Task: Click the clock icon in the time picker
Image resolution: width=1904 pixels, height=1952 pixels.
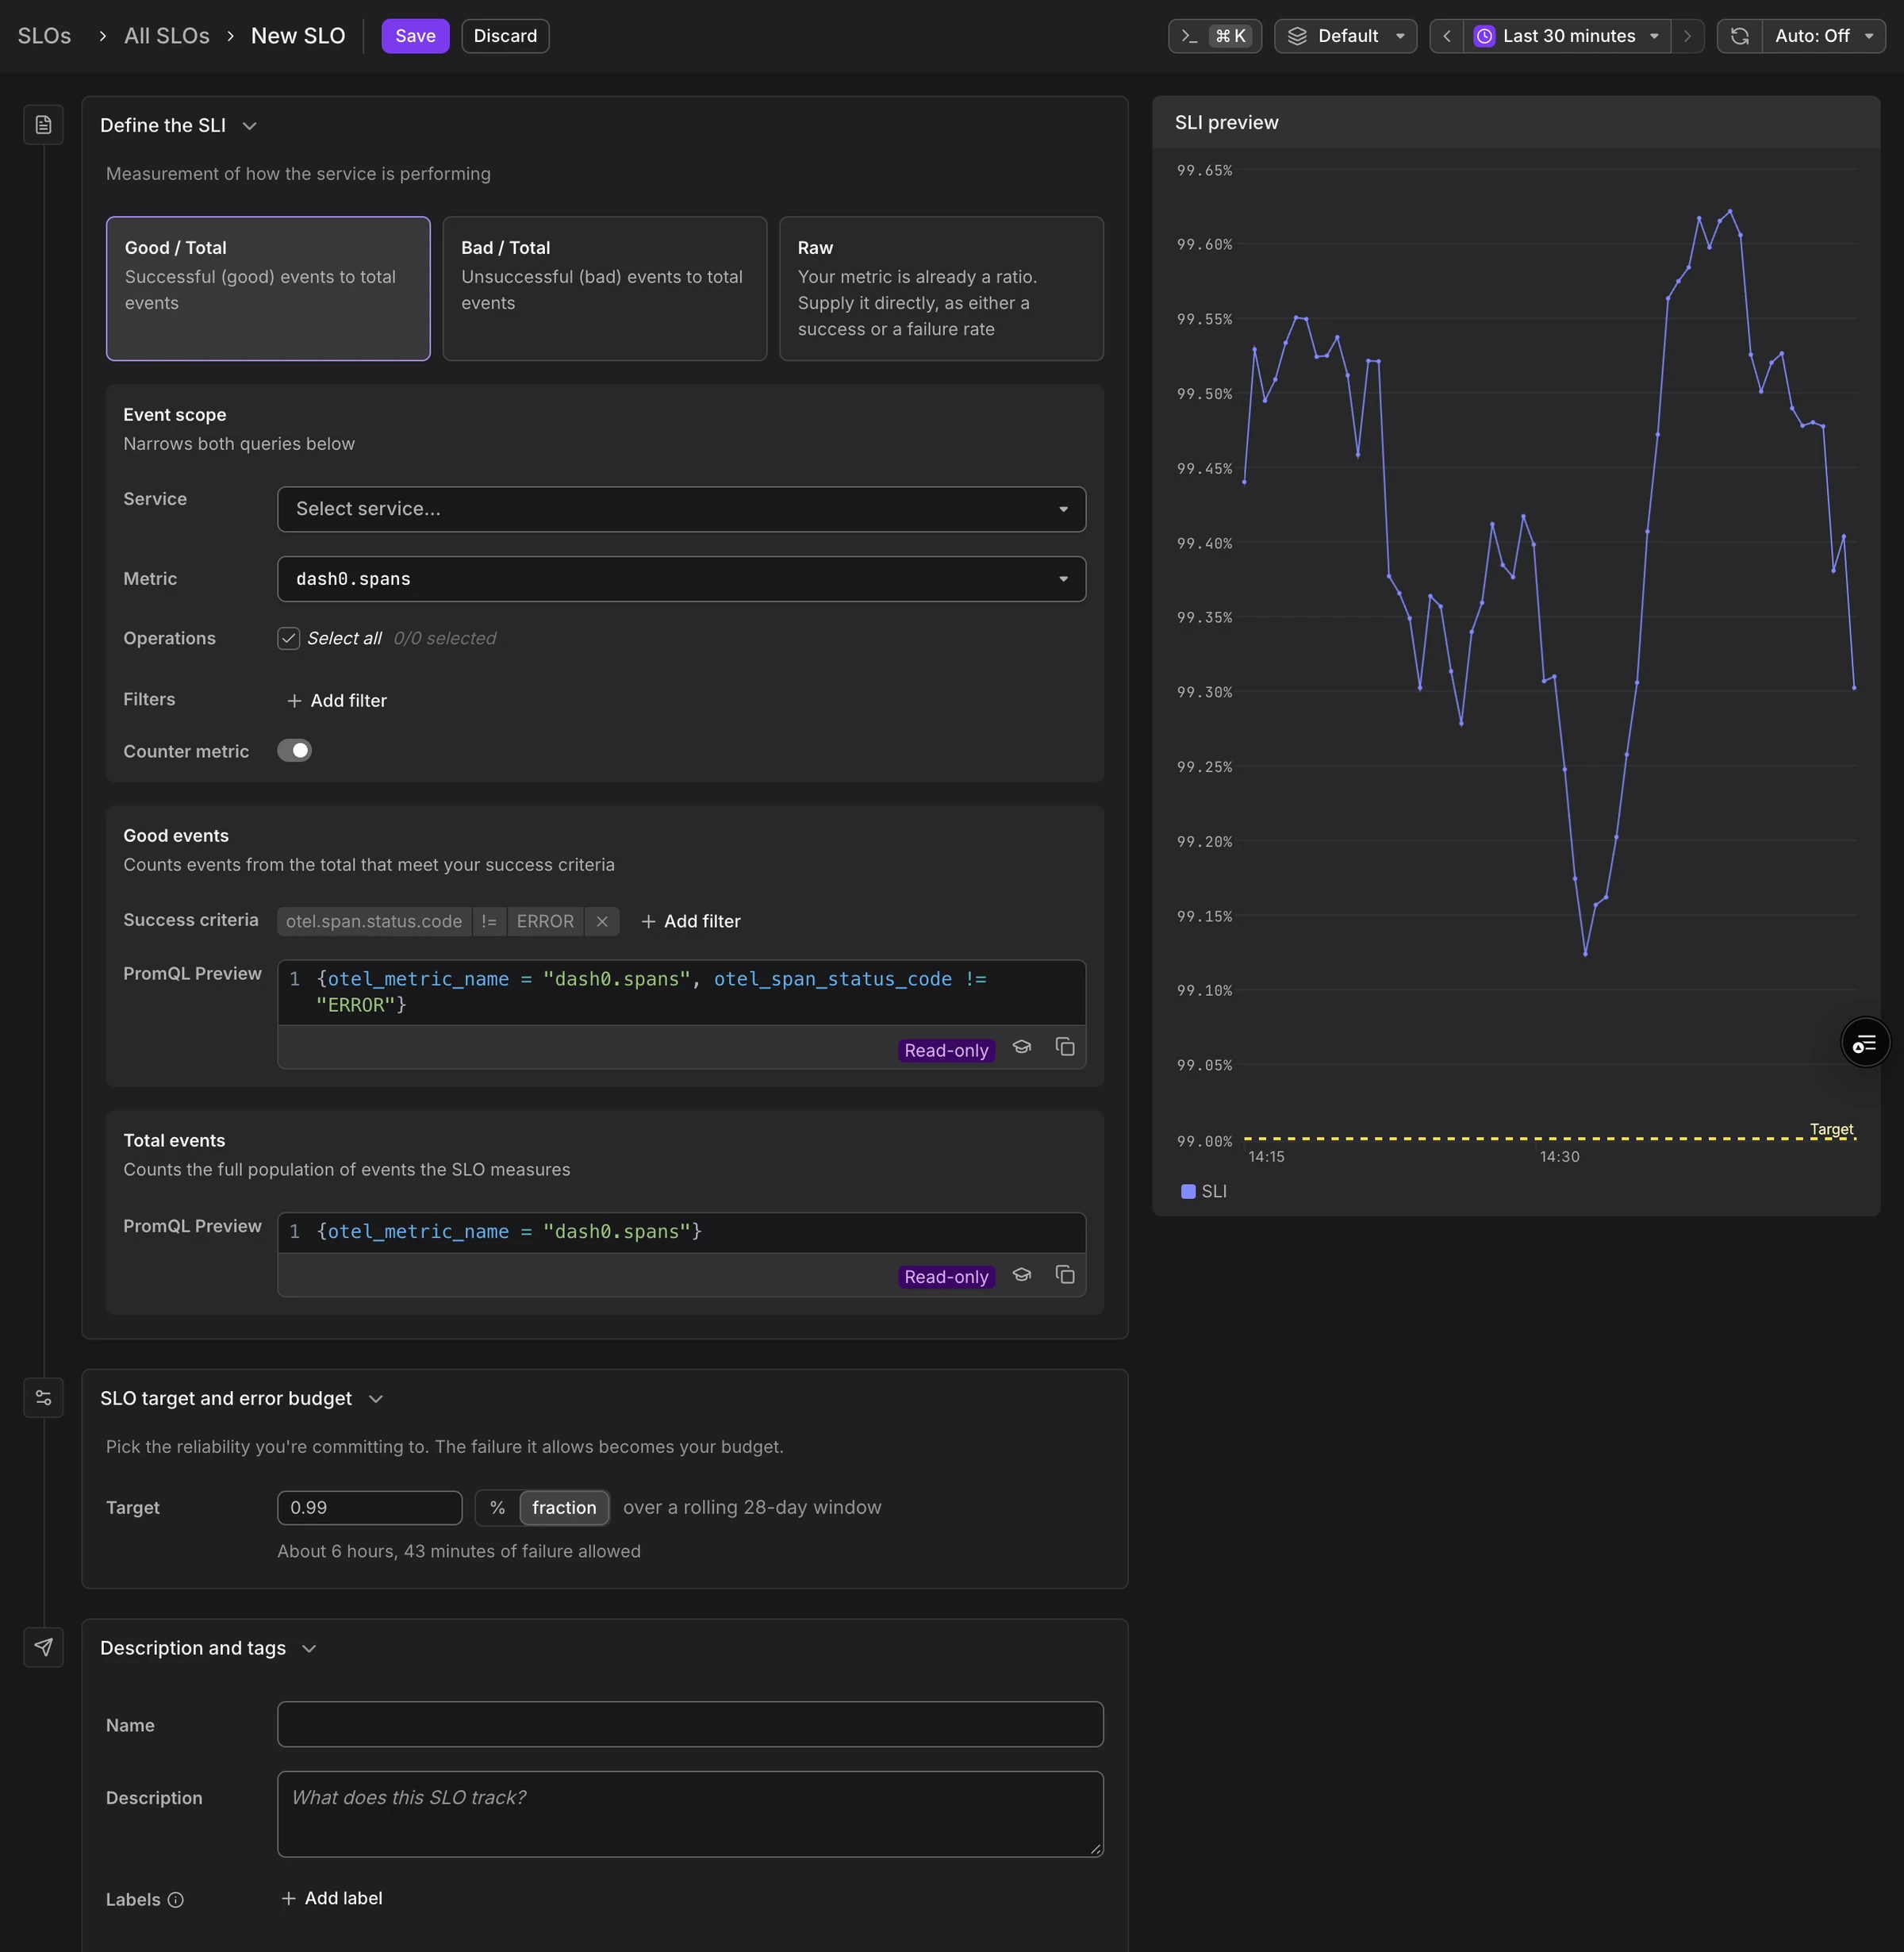Action: click(x=1484, y=36)
